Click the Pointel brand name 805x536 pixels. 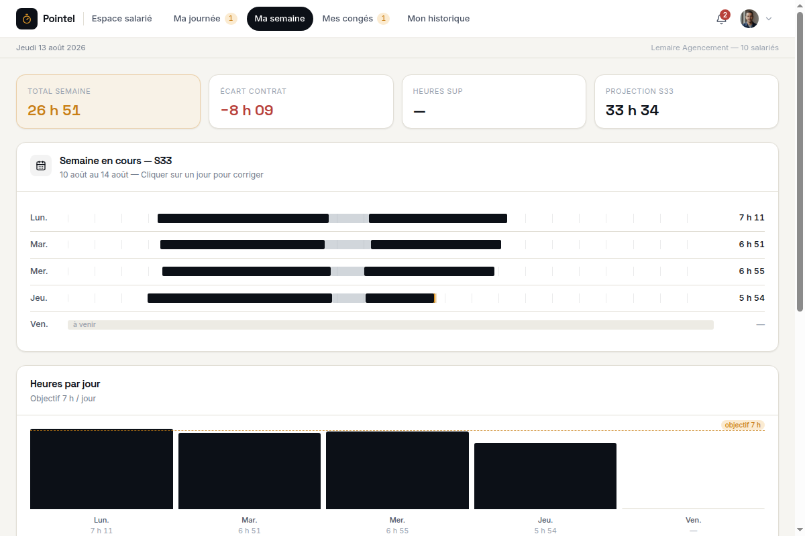[x=59, y=19]
